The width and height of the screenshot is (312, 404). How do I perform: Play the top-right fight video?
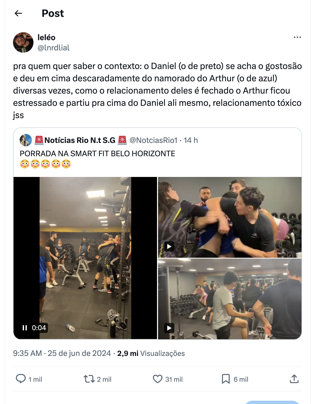(x=169, y=246)
